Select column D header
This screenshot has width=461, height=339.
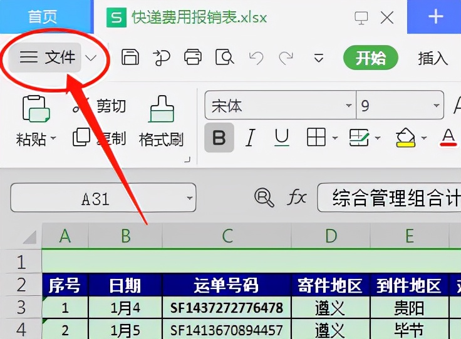pos(331,236)
